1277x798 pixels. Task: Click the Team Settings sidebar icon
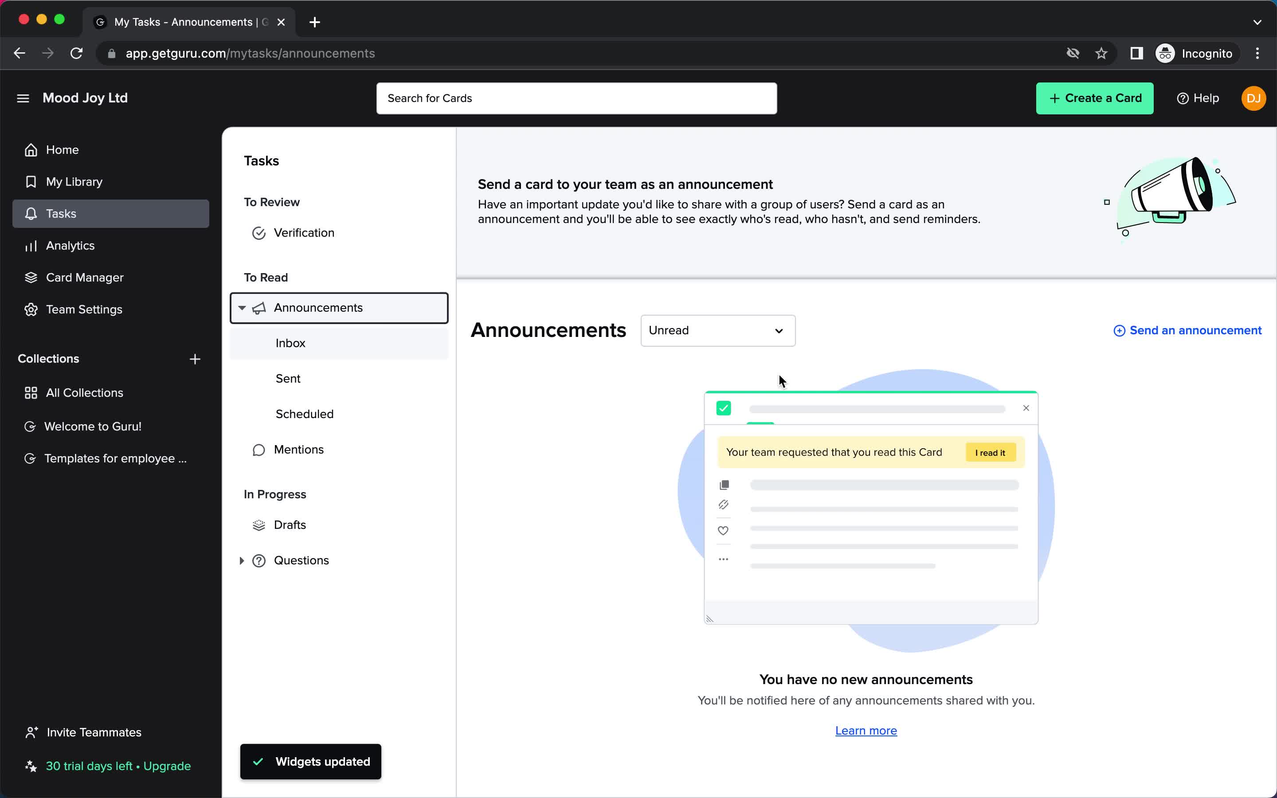[29, 308]
